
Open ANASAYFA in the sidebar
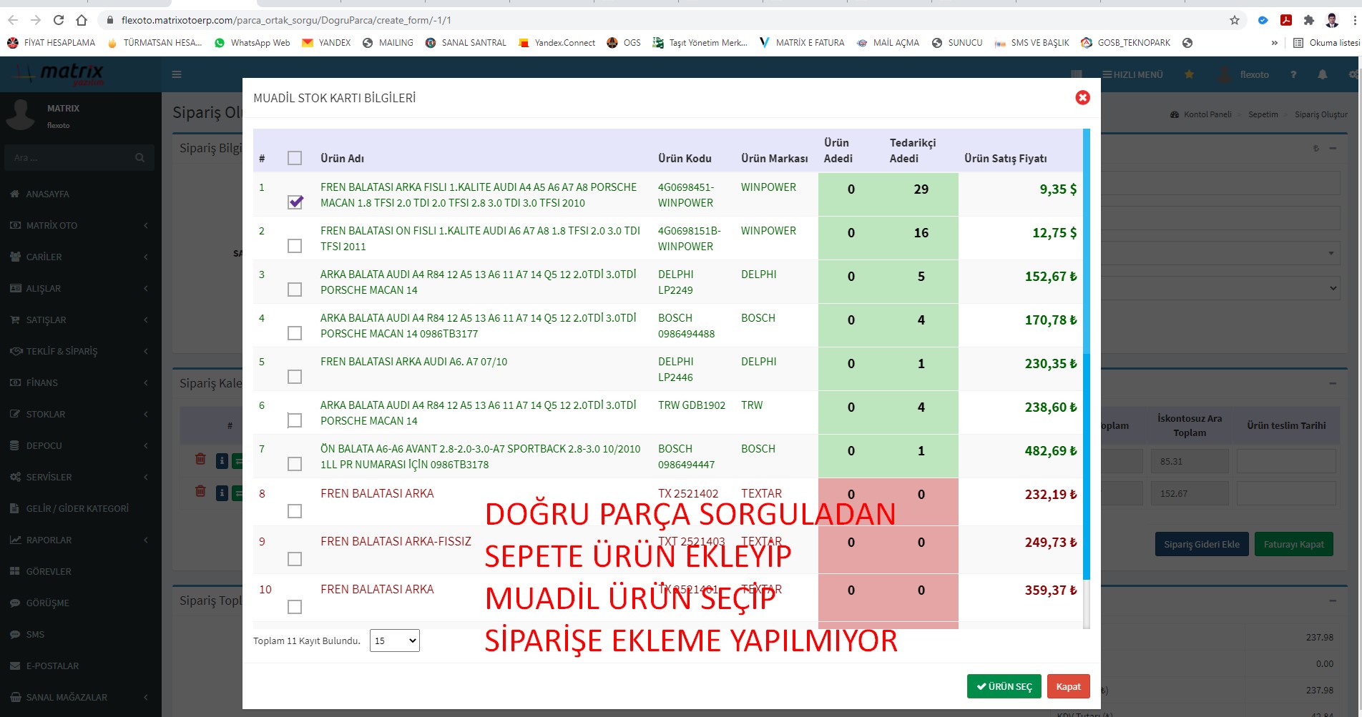[47, 194]
